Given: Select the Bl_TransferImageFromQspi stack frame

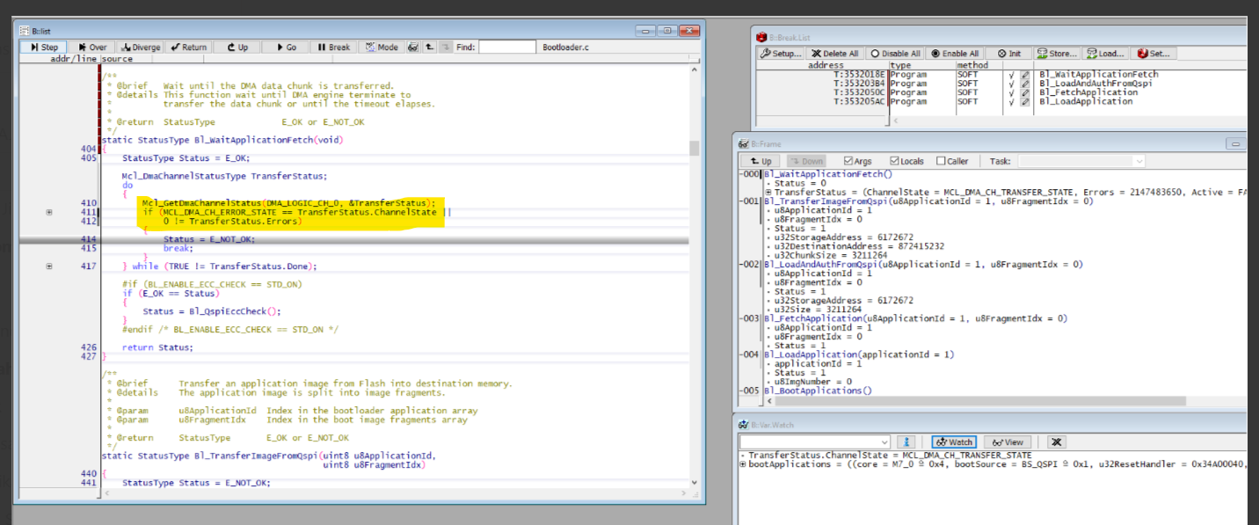Looking at the screenshot, I should (x=928, y=201).
